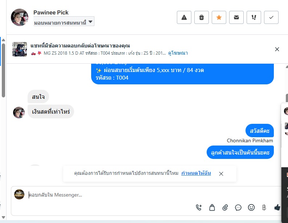Open saved replies speech bubble icon
288x223 pixels.
(238, 207)
